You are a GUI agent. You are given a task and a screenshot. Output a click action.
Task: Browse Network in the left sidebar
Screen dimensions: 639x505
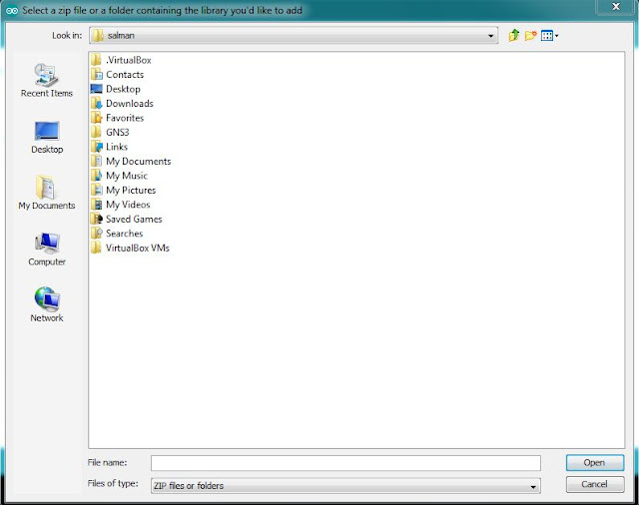47,304
